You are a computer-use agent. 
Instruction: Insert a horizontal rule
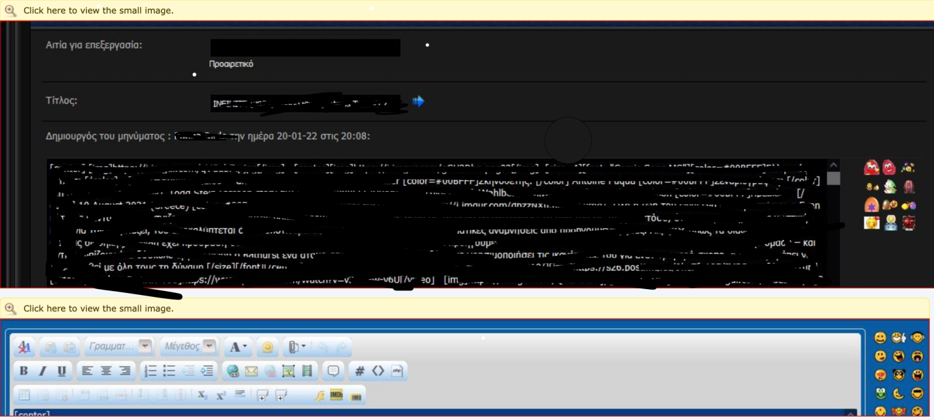pyautogui.click(x=239, y=395)
